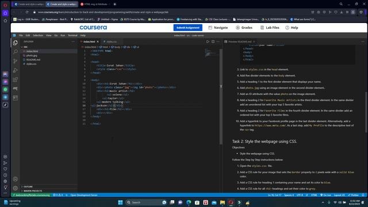Show hidden system tray icons chevron
Image resolution: width=368 pixels, height=207 pixels.
[x=323, y=202]
